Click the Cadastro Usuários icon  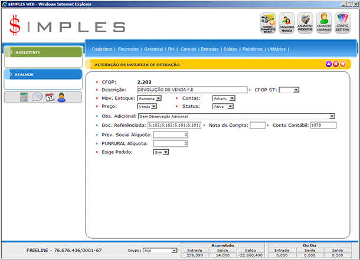pos(324,24)
